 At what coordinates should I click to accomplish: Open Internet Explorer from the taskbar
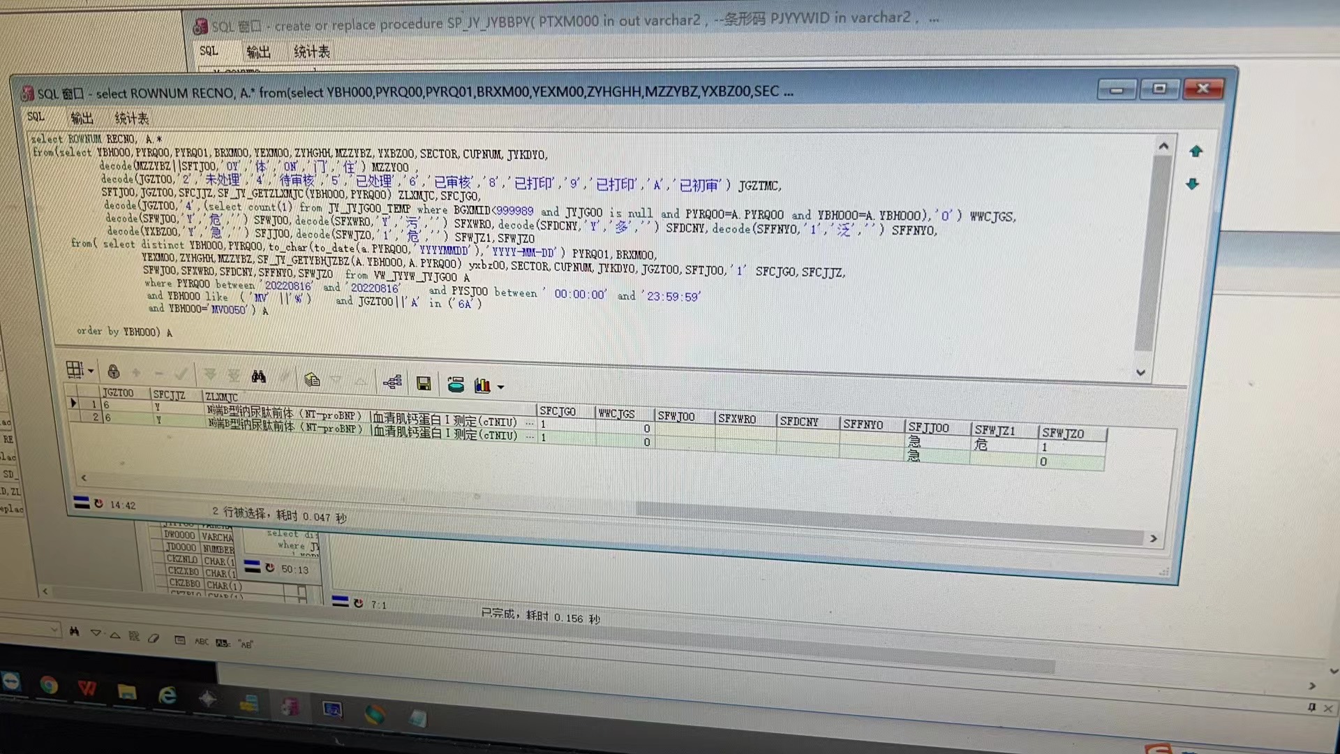coord(167,695)
